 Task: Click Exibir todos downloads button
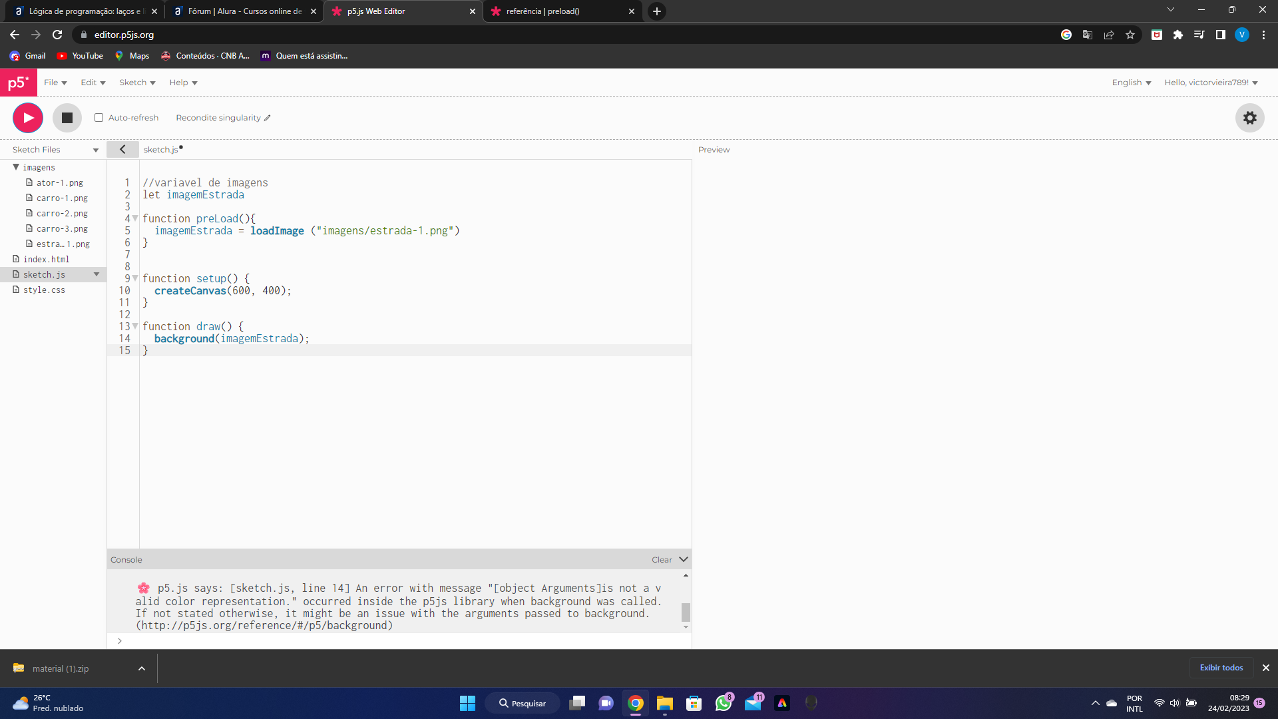[x=1221, y=668]
